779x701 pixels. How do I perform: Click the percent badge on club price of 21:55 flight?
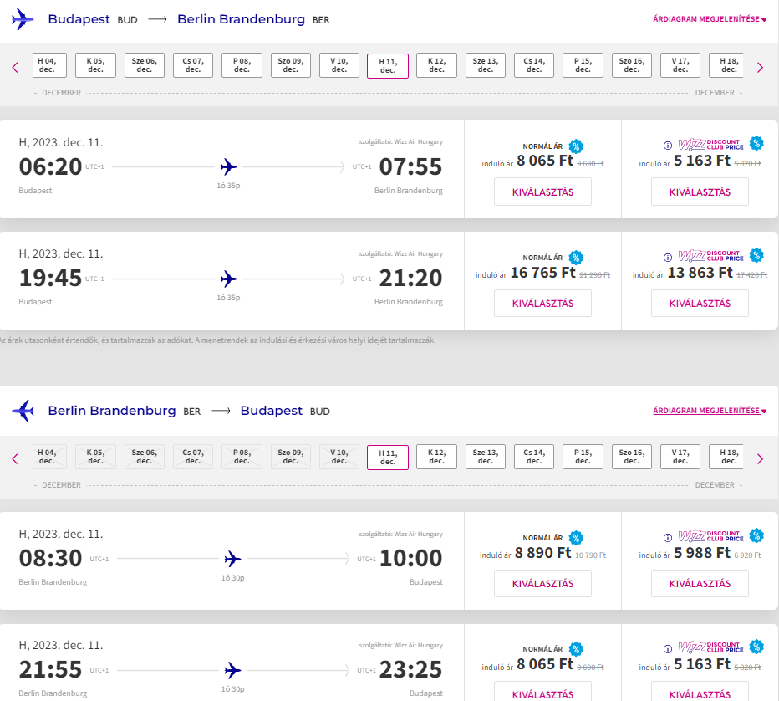756,647
